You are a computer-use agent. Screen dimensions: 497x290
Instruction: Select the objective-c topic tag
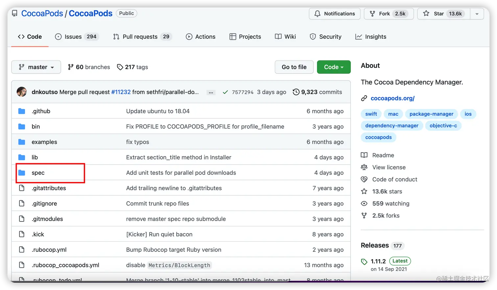[x=443, y=126]
